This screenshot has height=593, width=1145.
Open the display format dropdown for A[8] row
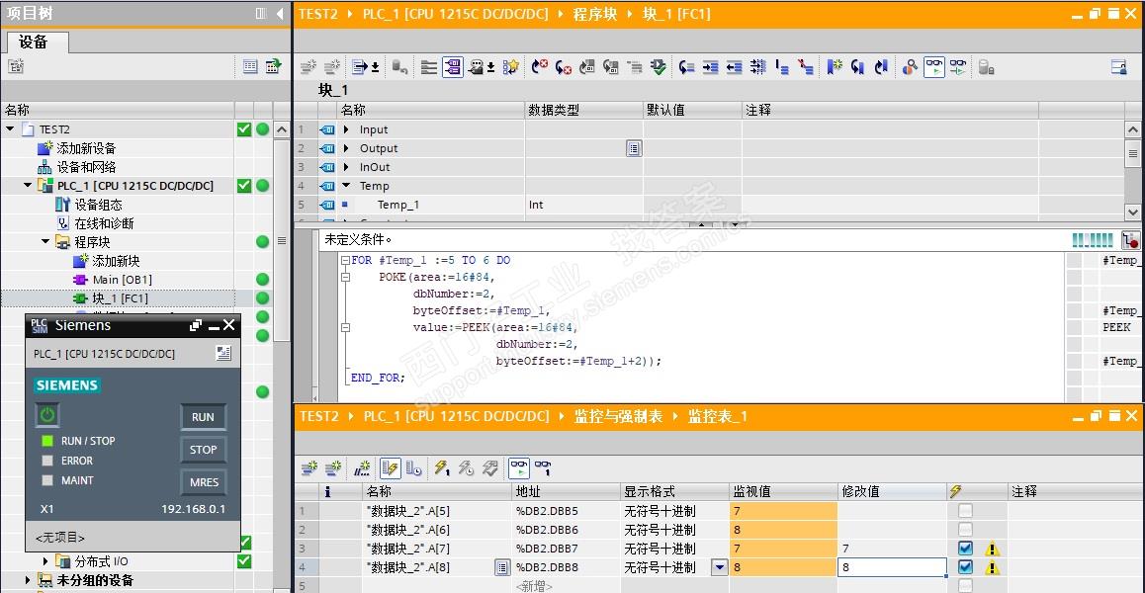[x=719, y=567]
